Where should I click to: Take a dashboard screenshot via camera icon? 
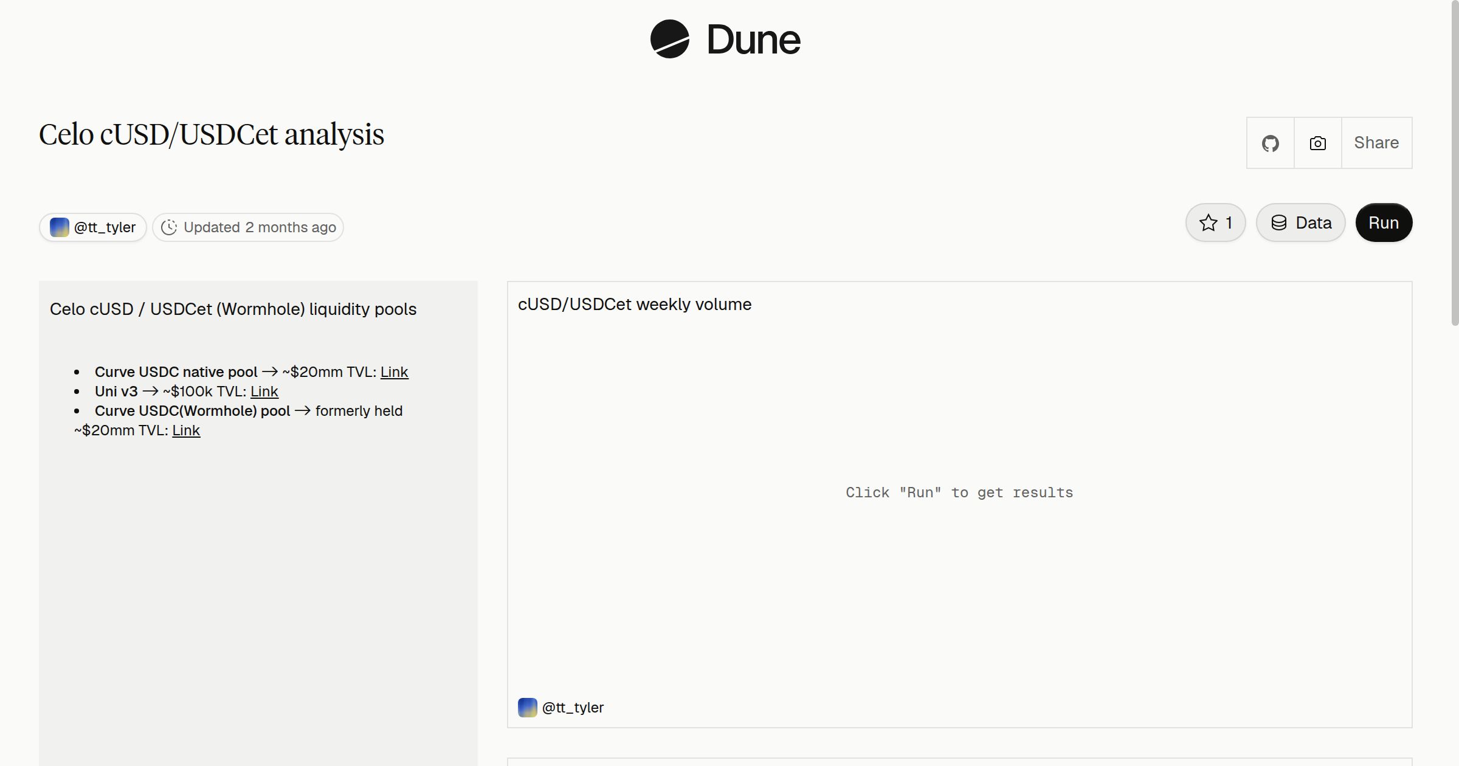pos(1317,143)
